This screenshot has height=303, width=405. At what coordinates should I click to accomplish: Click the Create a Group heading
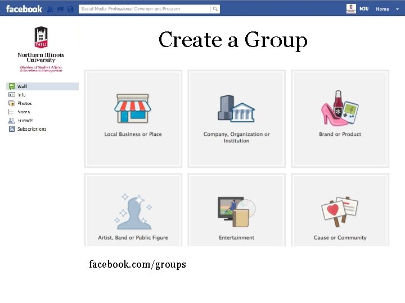click(233, 40)
